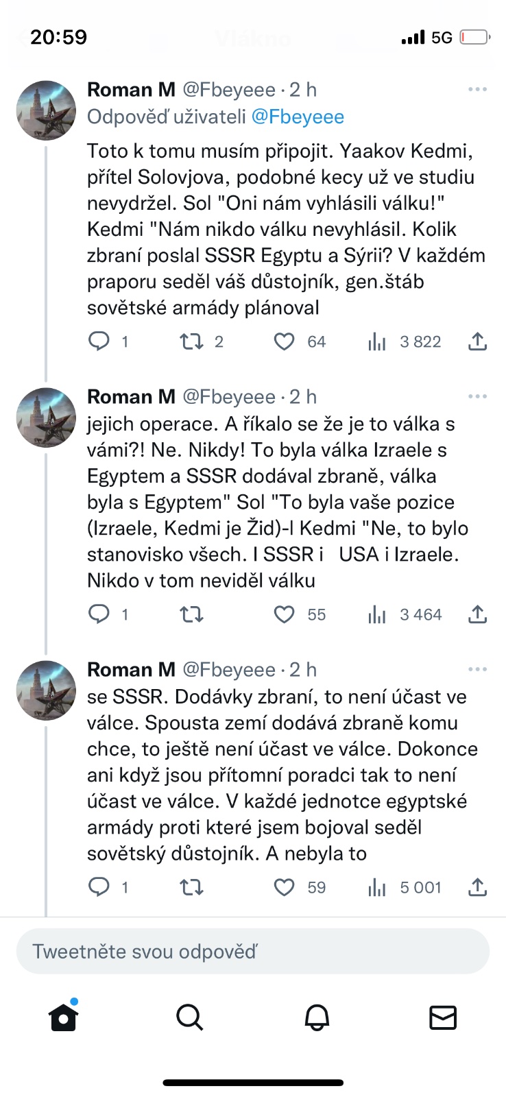View analytics for the tweet with 3 822 views
The width and height of the screenshot is (506, 1097).
377,342
